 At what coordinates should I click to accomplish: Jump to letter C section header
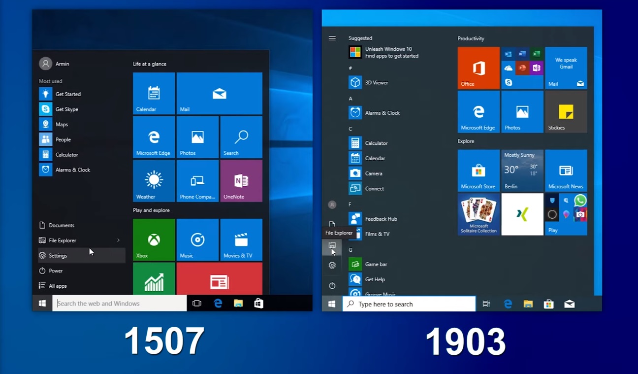pyautogui.click(x=351, y=129)
